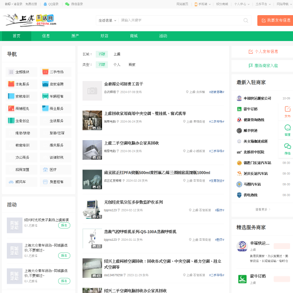This screenshot has height=293, width=293.
Task: Open the 婚庆服务 category
Action: pos(57,145)
